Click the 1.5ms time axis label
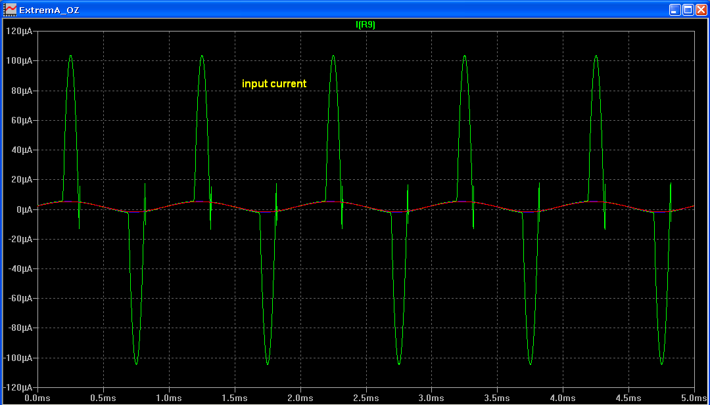 (x=235, y=398)
